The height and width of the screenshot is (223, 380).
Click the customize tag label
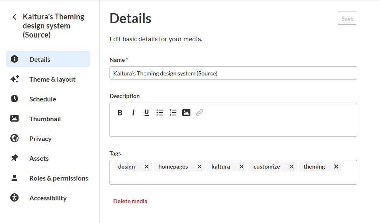point(266,167)
